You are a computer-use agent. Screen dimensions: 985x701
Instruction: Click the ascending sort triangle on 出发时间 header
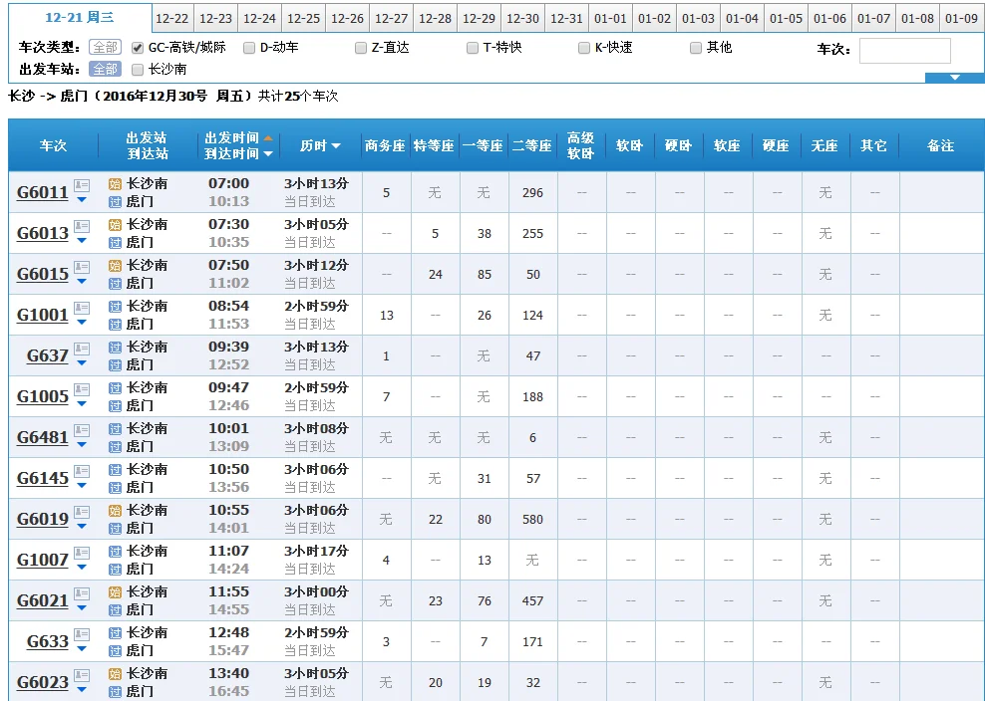(268, 137)
